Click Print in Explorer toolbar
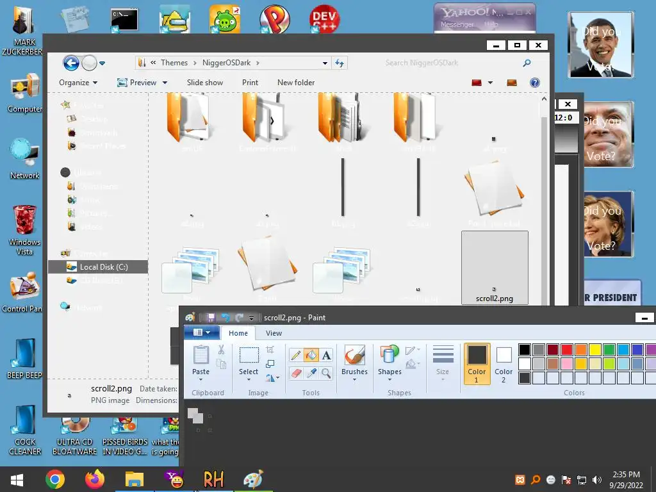This screenshot has width=656, height=492. click(250, 83)
